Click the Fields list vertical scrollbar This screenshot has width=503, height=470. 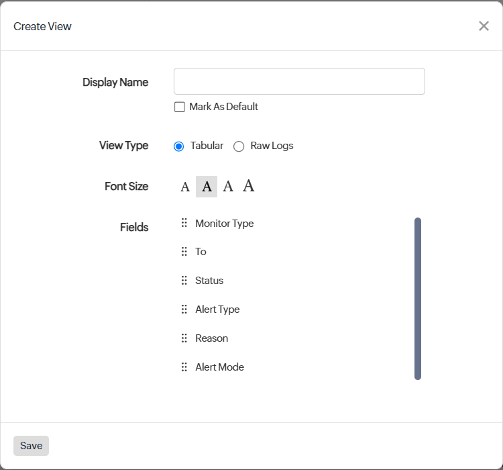pyautogui.click(x=418, y=299)
